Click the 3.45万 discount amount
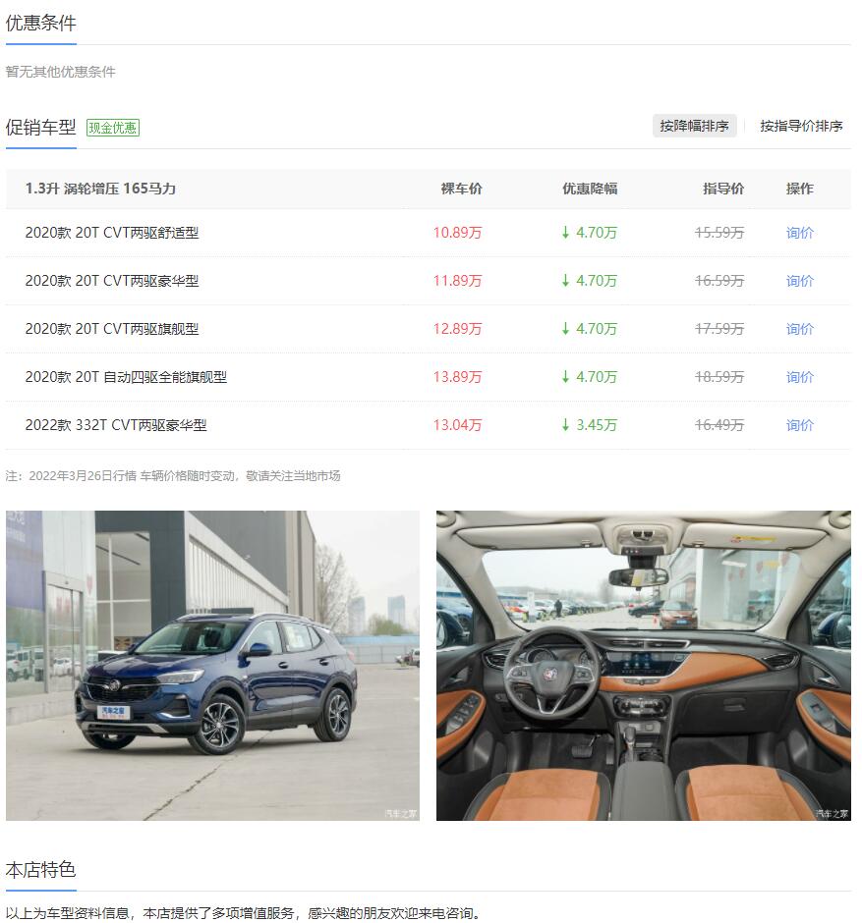 click(597, 425)
